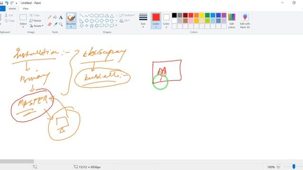Pick the Diamond shape
This screenshot has width=303, height=170.
tap(87, 21)
